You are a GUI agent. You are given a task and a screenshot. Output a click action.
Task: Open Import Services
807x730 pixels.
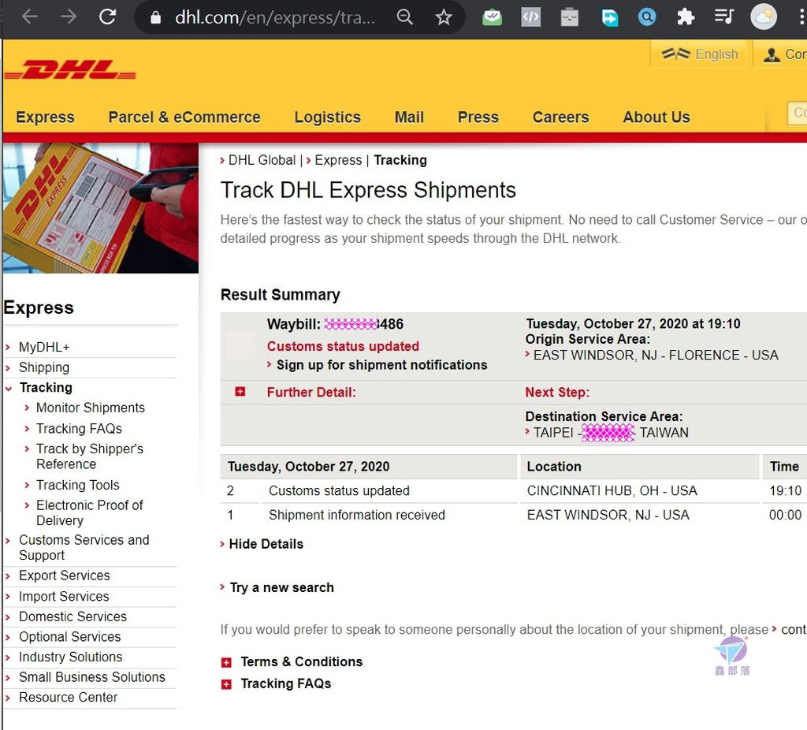(64, 596)
